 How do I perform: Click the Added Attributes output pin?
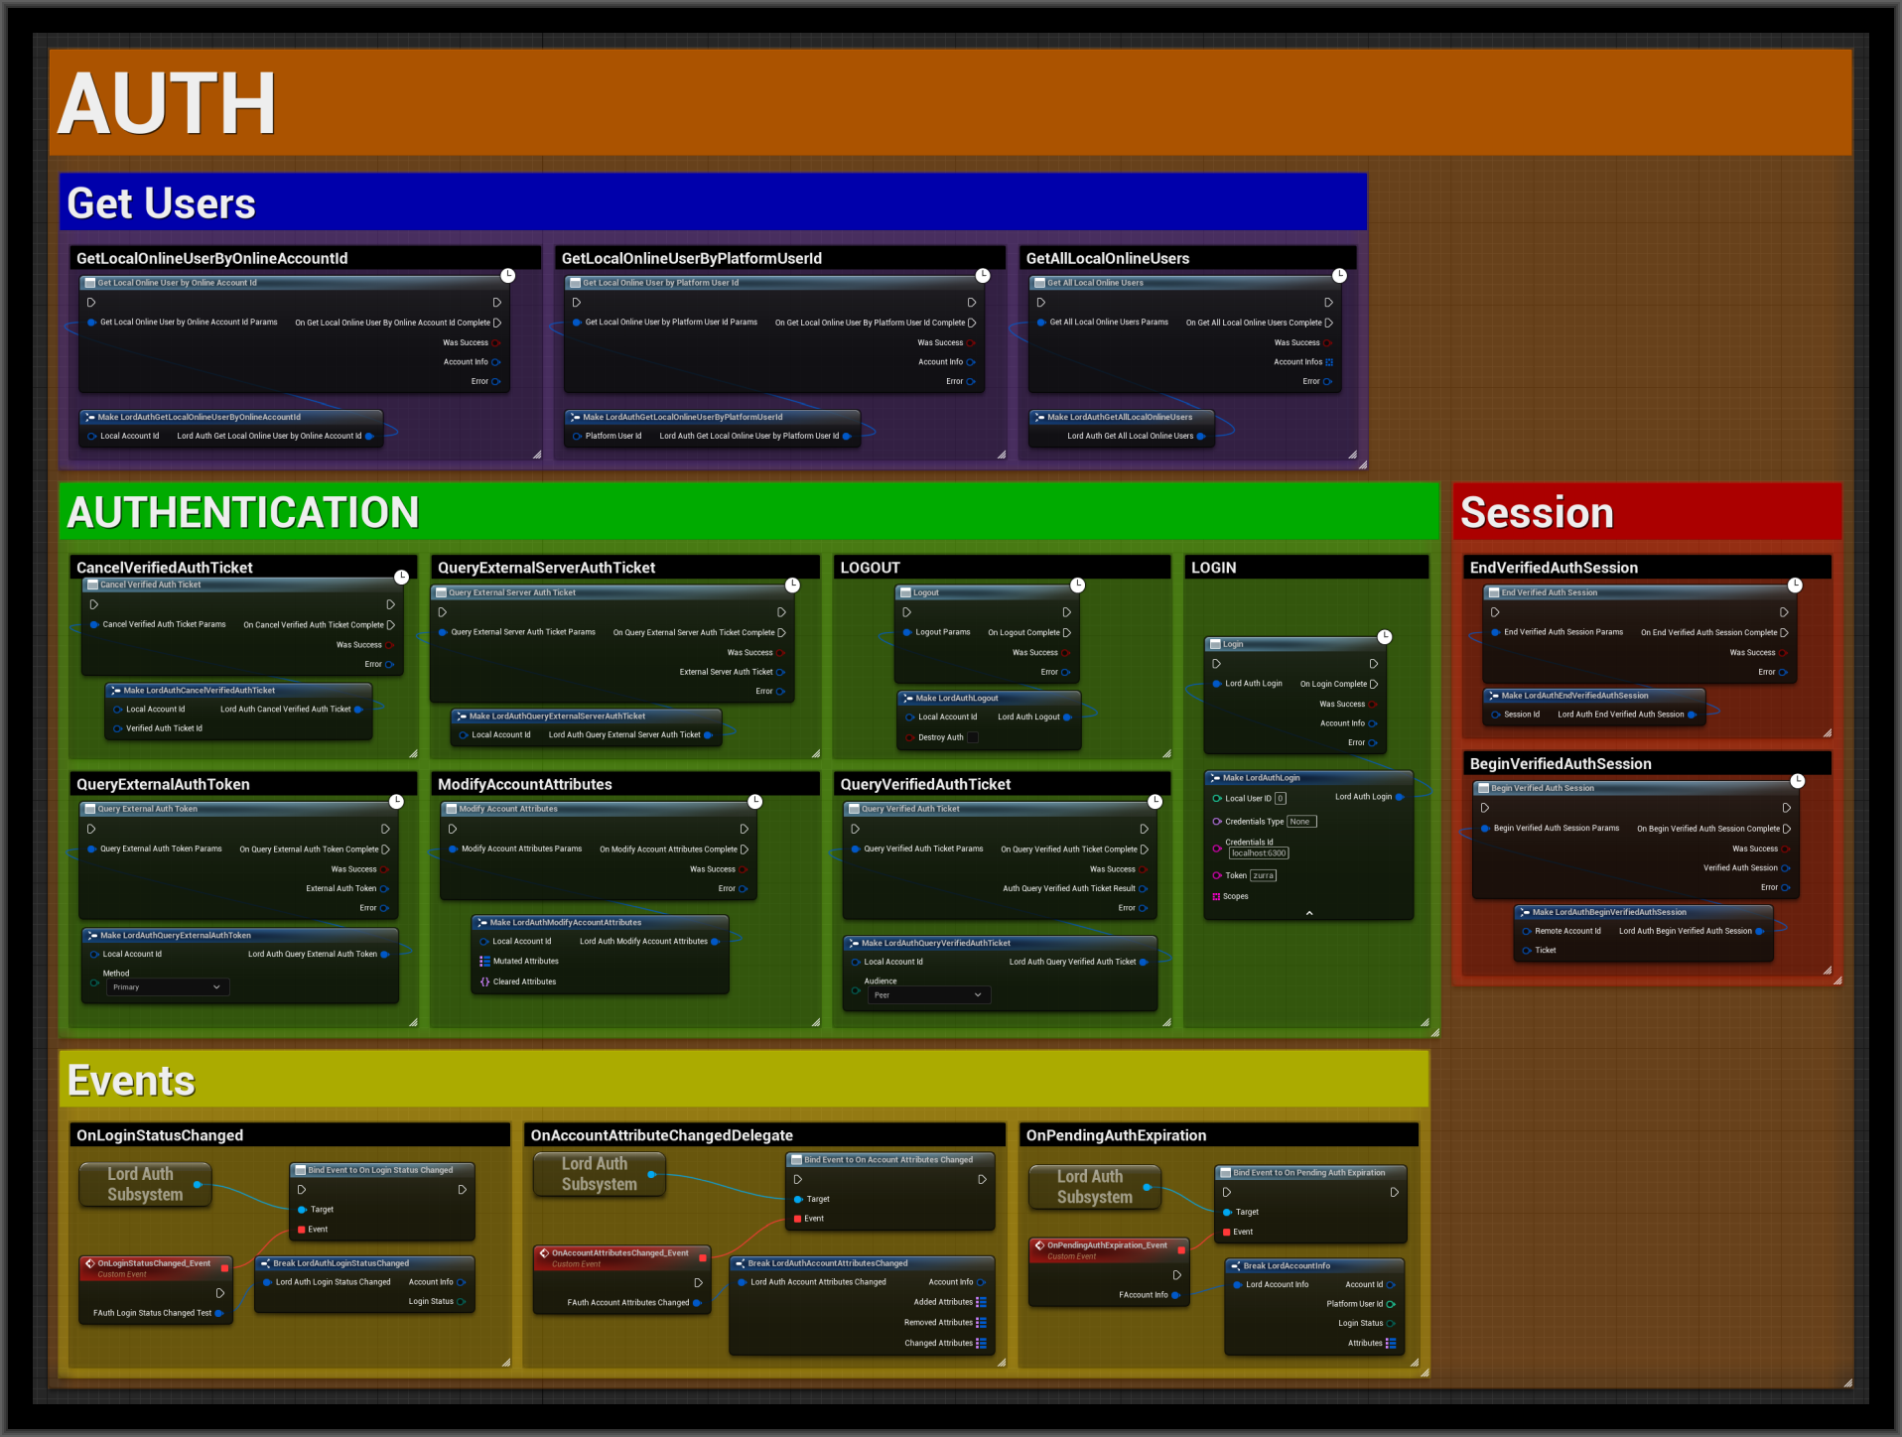(x=981, y=1302)
